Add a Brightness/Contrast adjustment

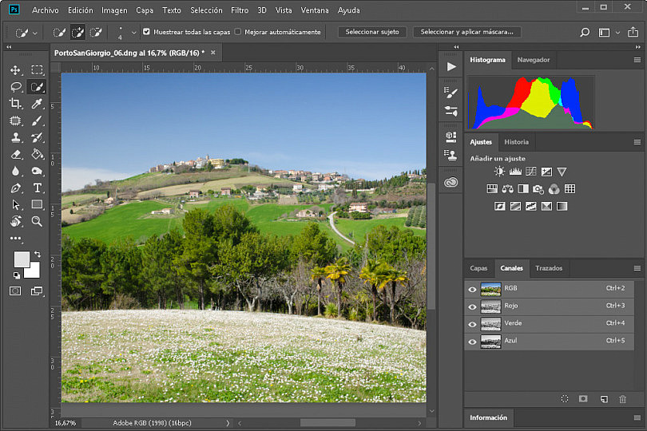pos(499,172)
